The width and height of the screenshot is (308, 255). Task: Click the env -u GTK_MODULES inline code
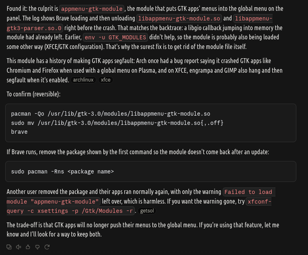[x=115, y=37]
